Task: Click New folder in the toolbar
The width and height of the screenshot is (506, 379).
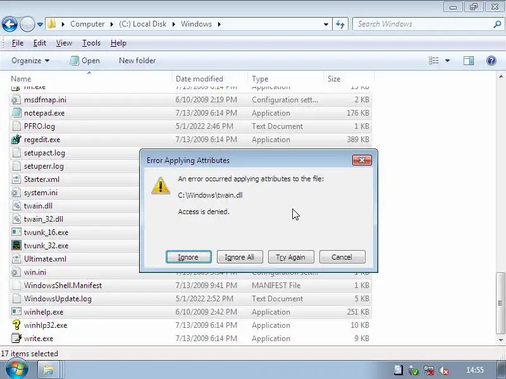Action: point(137,61)
